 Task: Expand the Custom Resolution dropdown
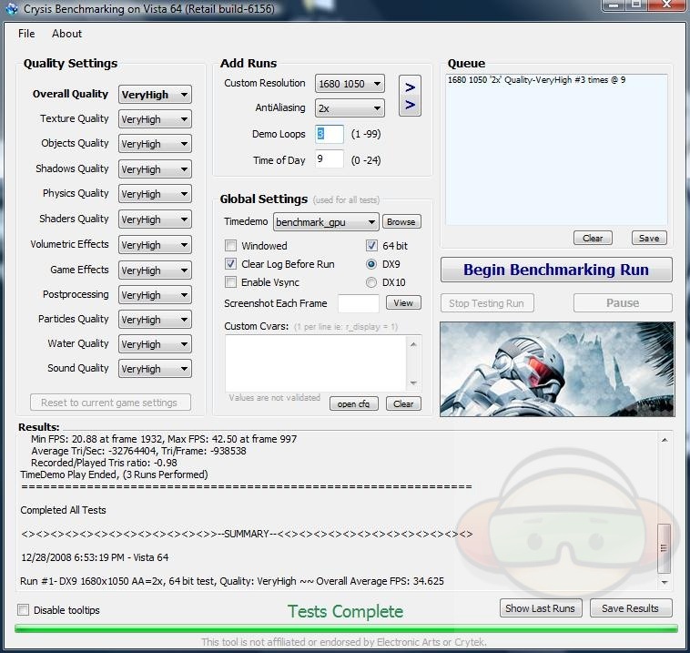click(x=350, y=84)
